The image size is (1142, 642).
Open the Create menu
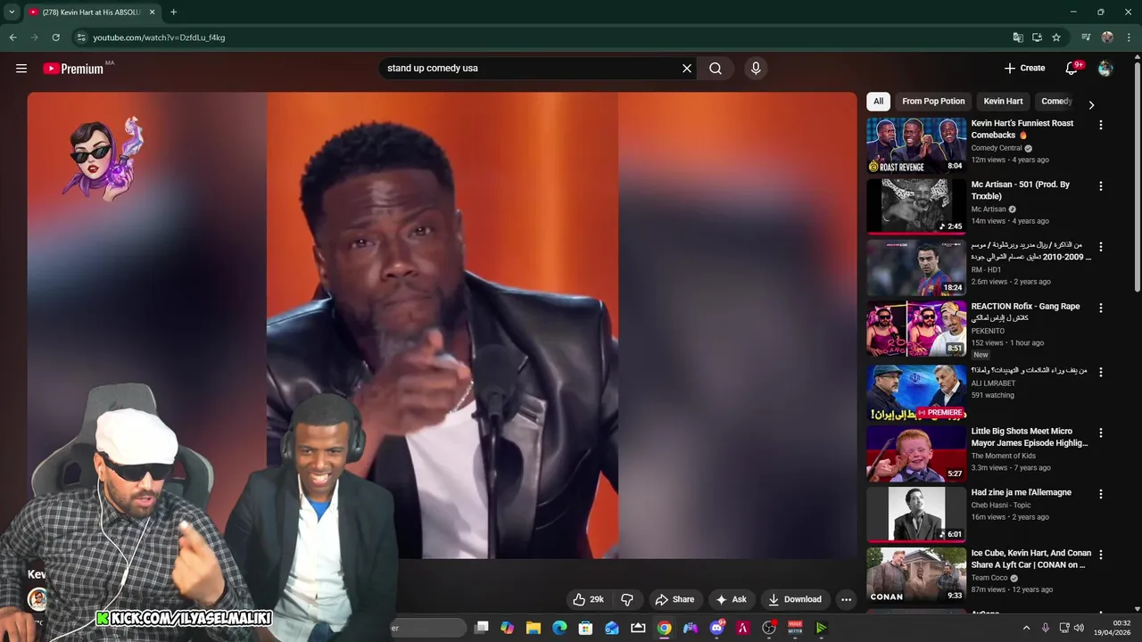pos(1024,68)
